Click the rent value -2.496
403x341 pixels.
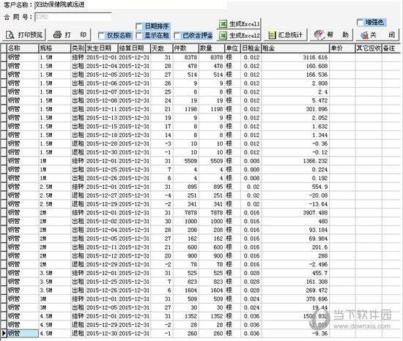tap(319, 265)
